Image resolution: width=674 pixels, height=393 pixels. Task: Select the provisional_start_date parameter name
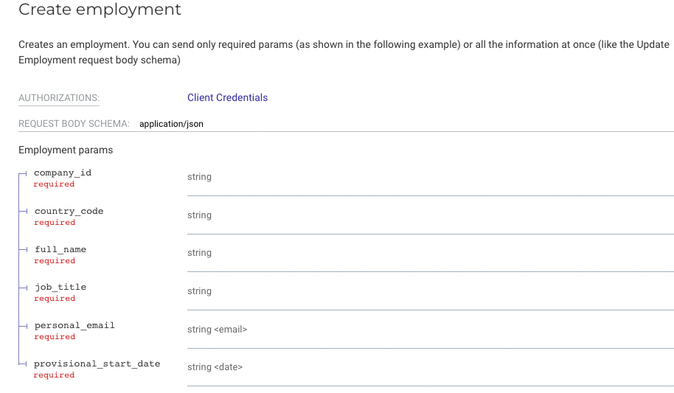(x=97, y=364)
